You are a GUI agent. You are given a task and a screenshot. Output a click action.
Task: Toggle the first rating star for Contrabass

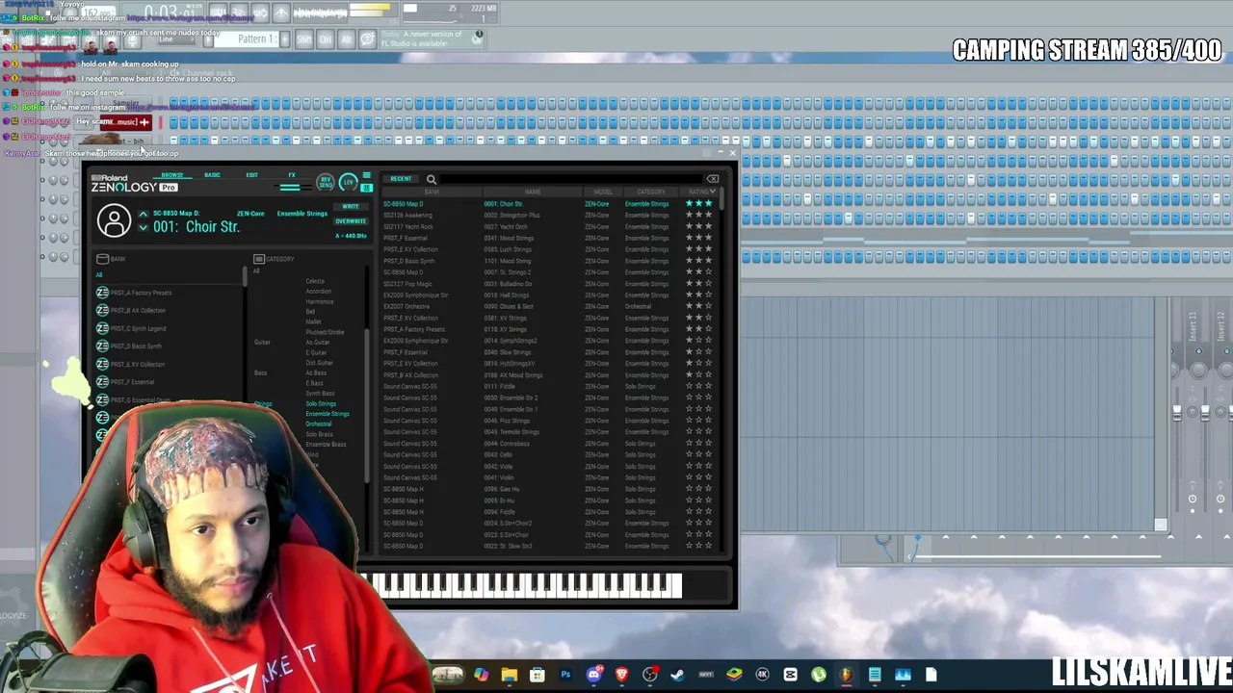(x=690, y=444)
